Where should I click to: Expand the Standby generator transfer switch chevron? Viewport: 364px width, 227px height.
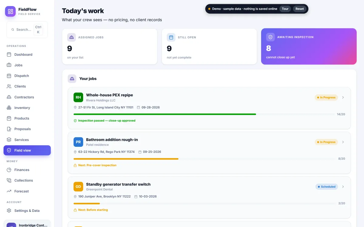tap(343, 187)
